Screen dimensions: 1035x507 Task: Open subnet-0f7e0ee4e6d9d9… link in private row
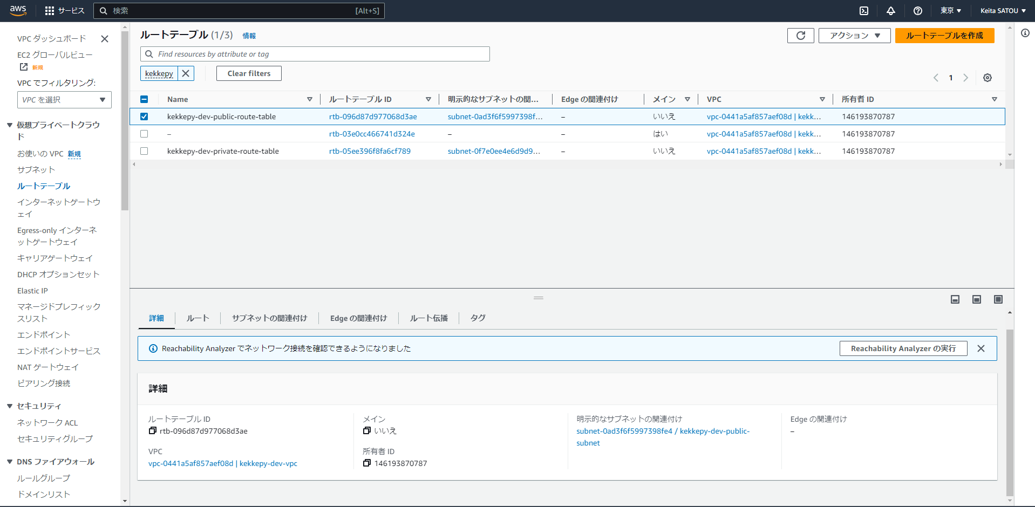(494, 151)
